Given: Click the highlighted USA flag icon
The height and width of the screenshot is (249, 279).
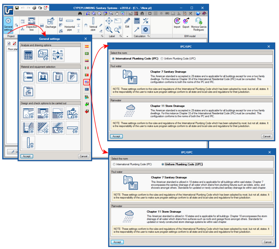Looking at the screenshot, I should 87,82.
